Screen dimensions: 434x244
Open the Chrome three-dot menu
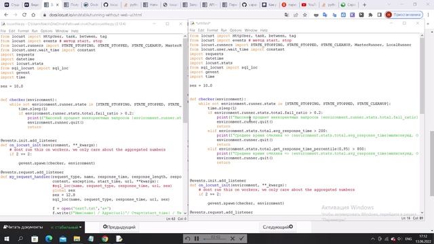(x=428, y=15)
